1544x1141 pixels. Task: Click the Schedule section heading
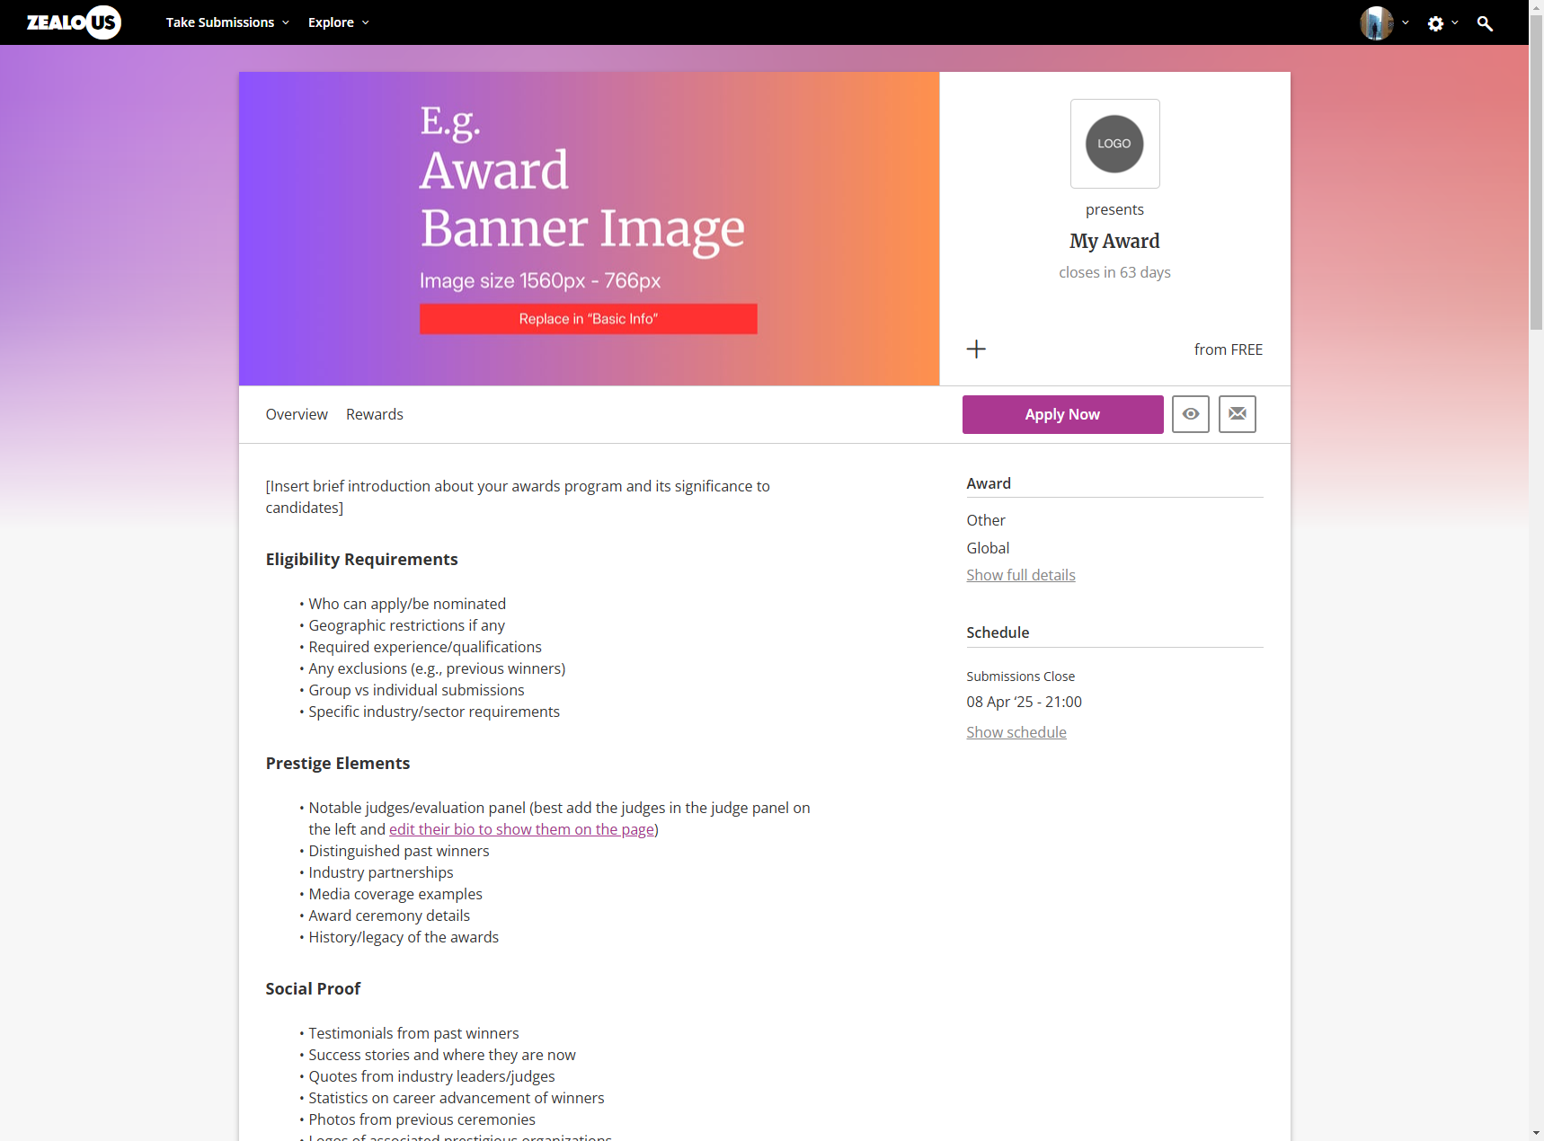point(998,632)
